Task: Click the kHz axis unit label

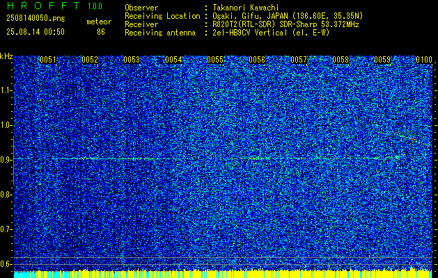Action: click(6, 56)
